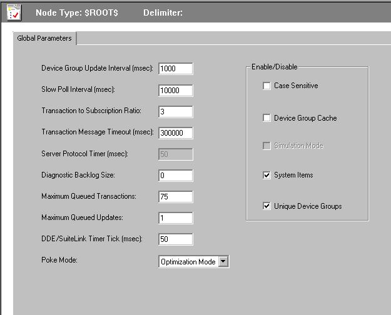Click the Slow Poll Interval field

176,90
